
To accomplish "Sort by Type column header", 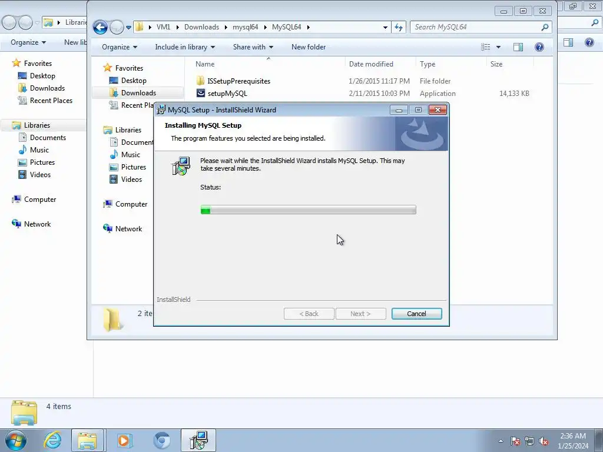I will click(x=428, y=64).
